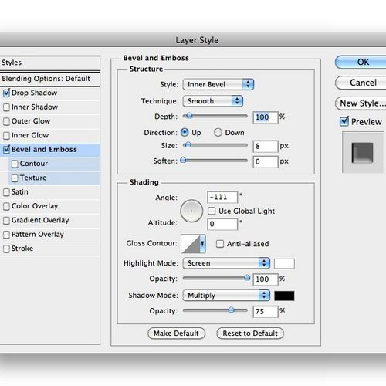Open the Gloss Contour curve thumbnail
The width and height of the screenshot is (386, 386).
(x=191, y=243)
